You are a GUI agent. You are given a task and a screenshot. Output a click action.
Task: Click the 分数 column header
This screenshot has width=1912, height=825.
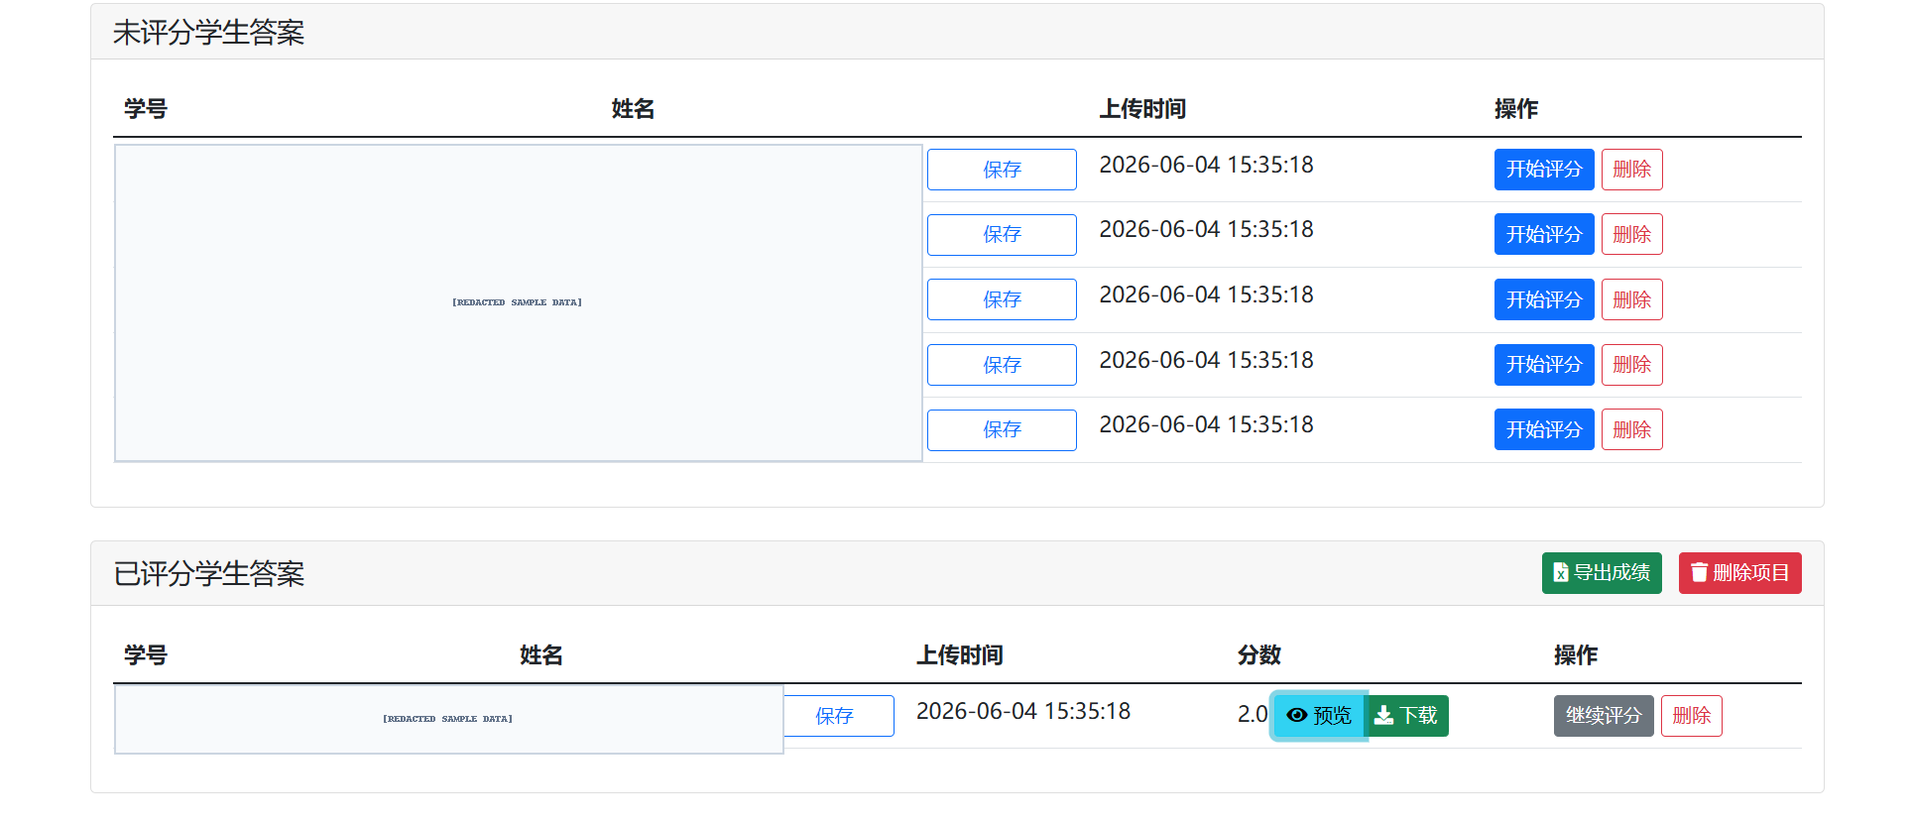click(x=1259, y=655)
